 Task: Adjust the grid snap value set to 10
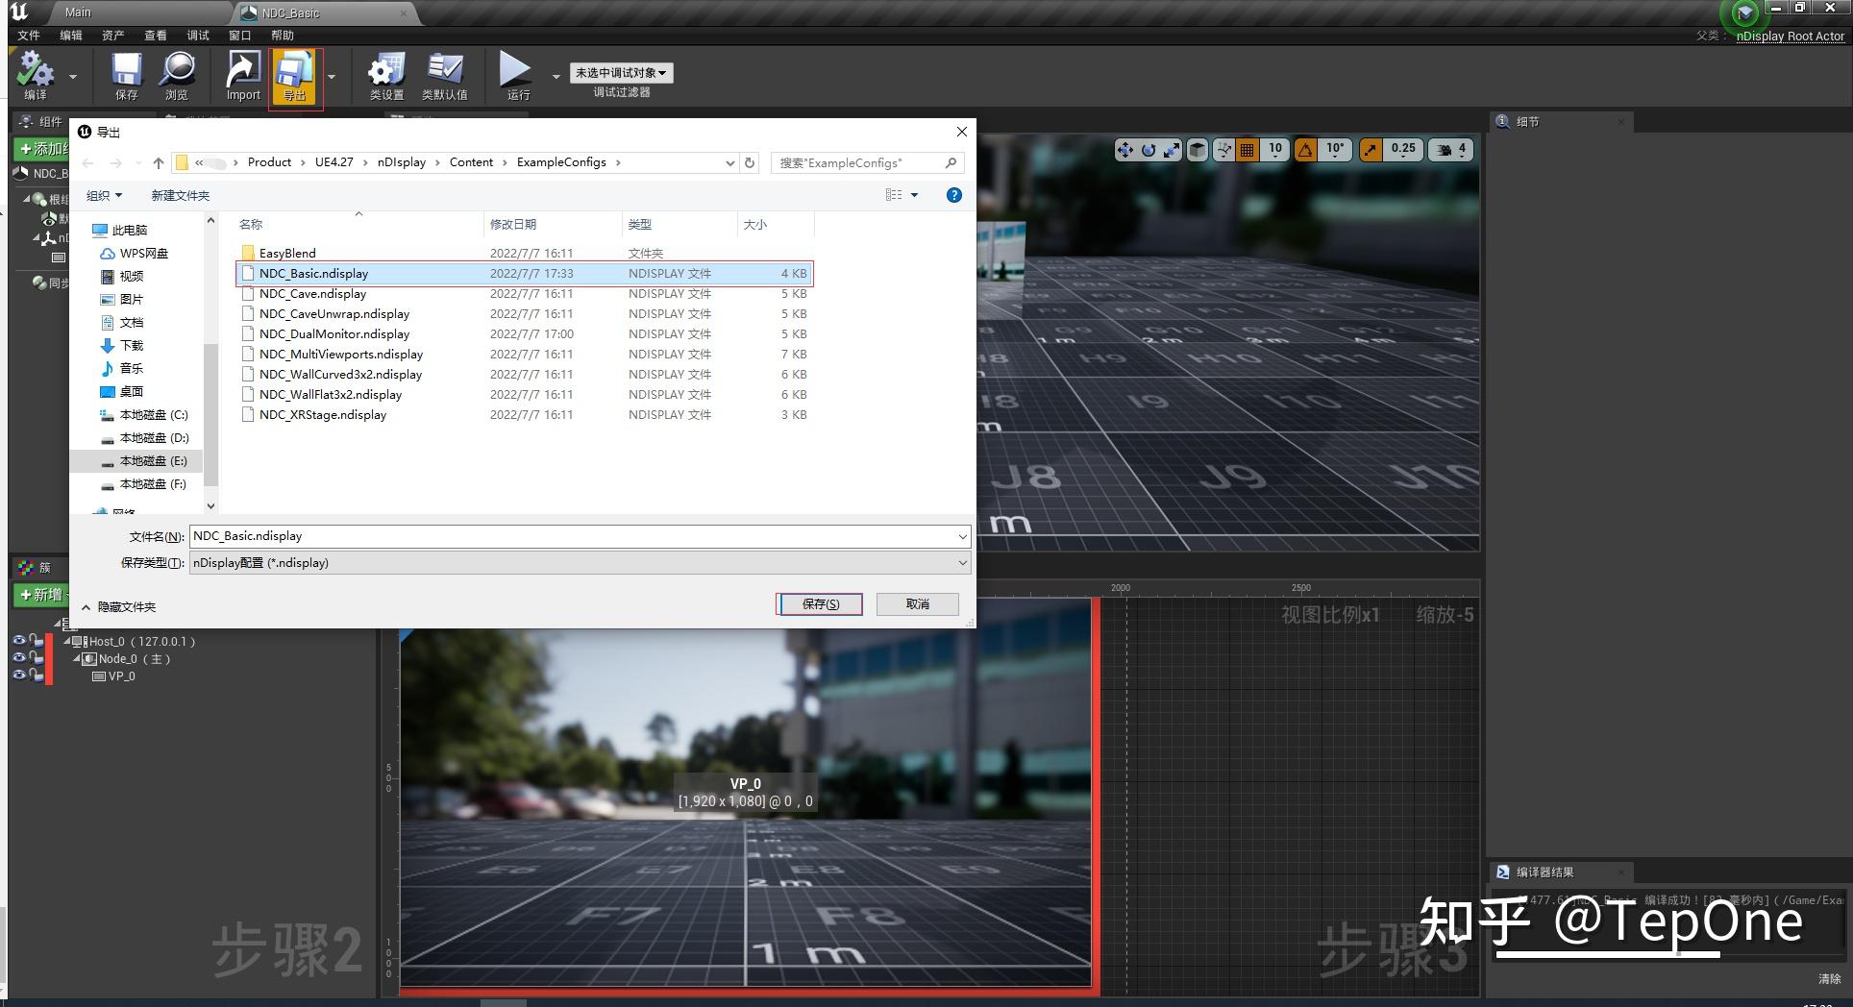[1274, 150]
